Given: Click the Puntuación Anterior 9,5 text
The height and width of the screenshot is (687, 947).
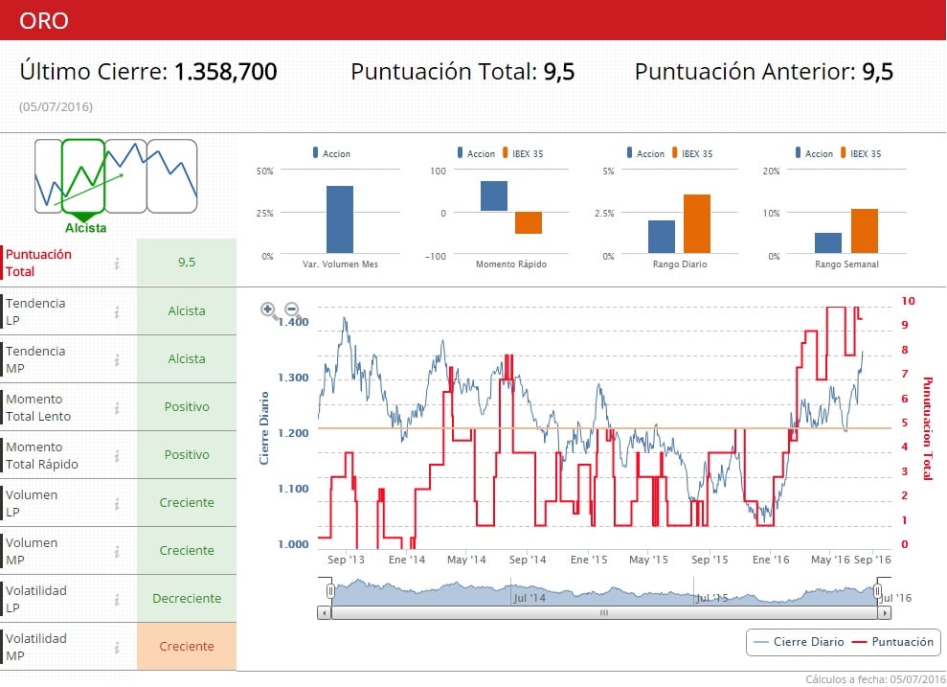Looking at the screenshot, I should (763, 71).
